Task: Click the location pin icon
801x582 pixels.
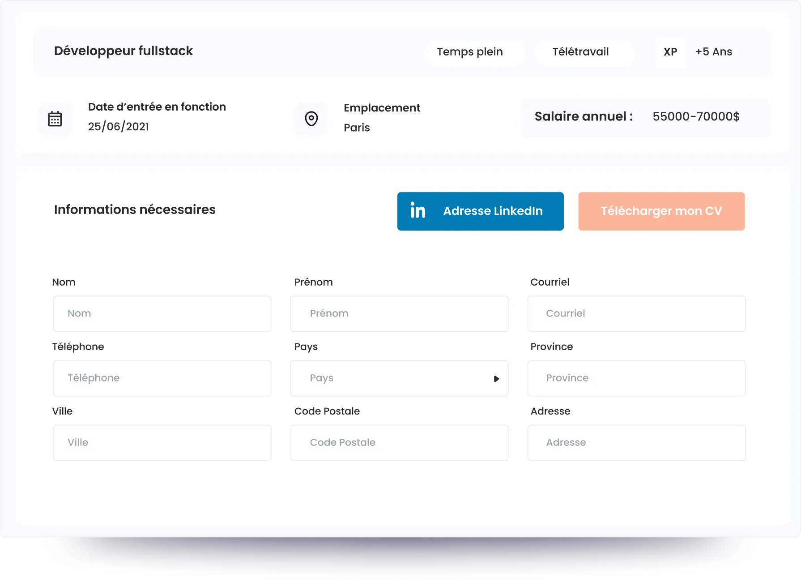Action: tap(311, 119)
